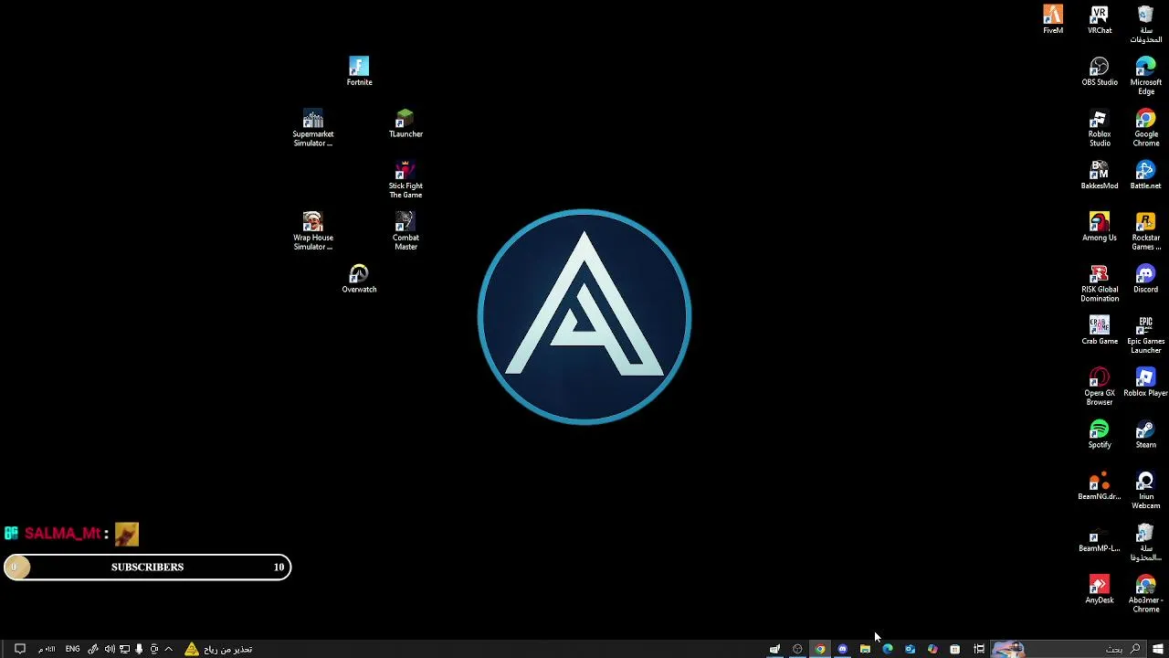Open Microsoft Store from the taskbar
1169x658 pixels.
click(954, 649)
